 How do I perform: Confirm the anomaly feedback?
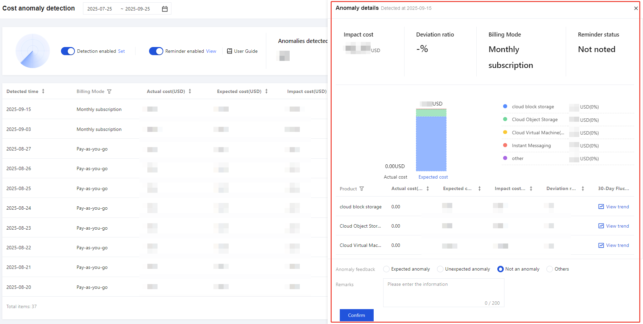356,315
